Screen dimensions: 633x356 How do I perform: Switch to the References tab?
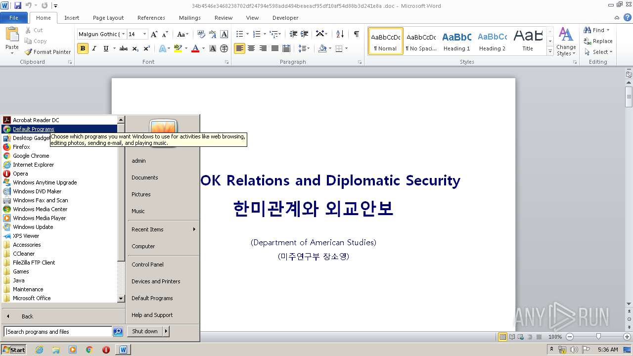click(151, 18)
